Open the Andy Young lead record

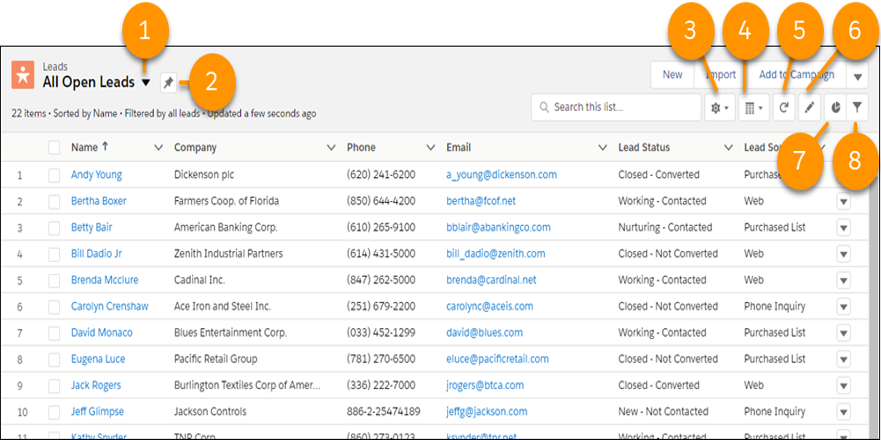tap(96, 175)
